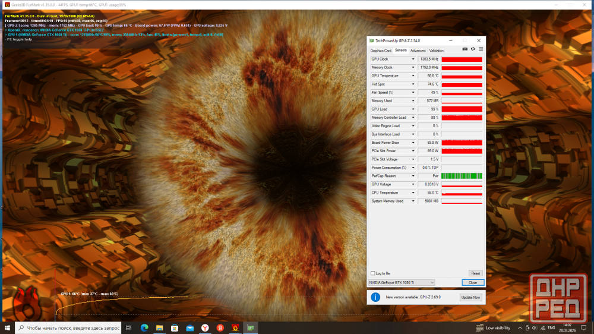Open the GPU-Z hamburger menu
The height and width of the screenshot is (334, 594).
coord(481,49)
